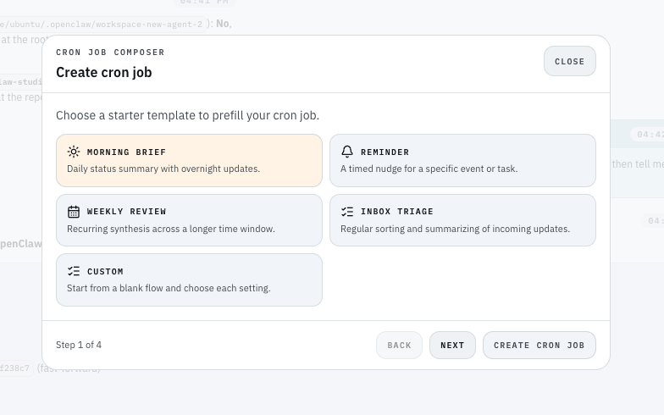Image resolution: width=664 pixels, height=415 pixels.
Task: Click the sun icon on Morning Brief
Action: pos(73,152)
